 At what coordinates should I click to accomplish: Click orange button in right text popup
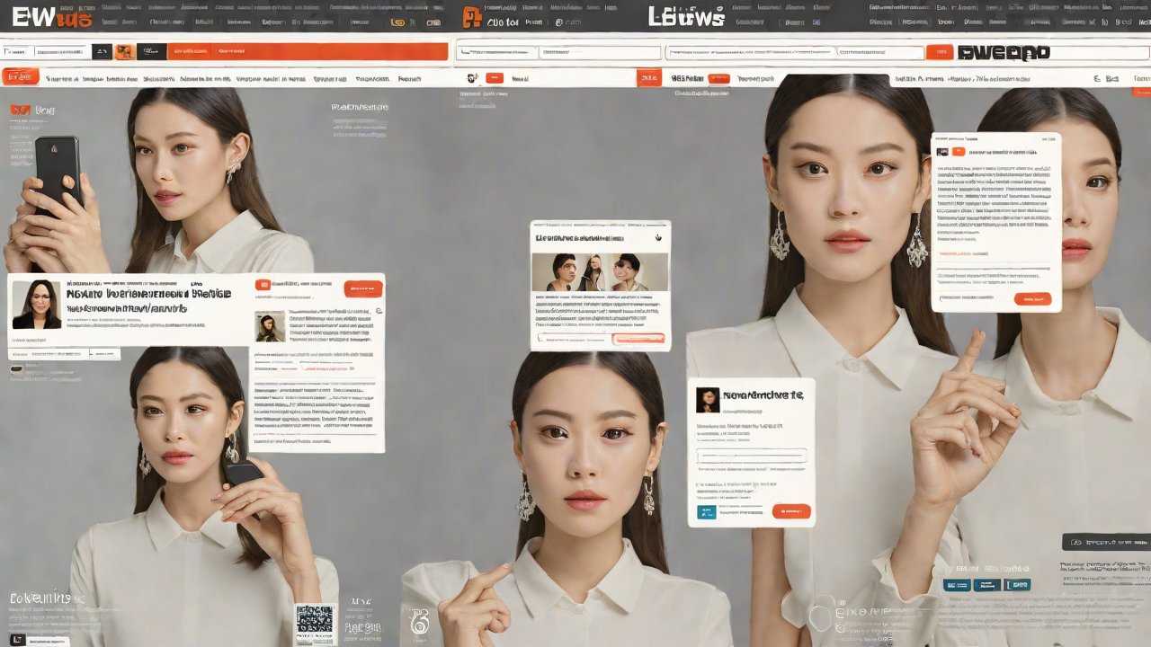(x=1031, y=298)
